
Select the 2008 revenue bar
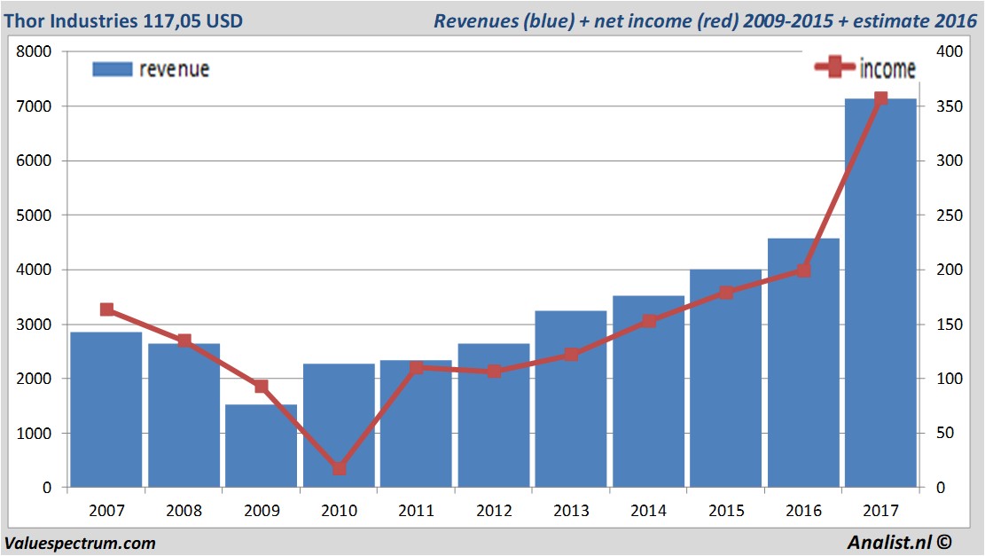click(x=184, y=415)
